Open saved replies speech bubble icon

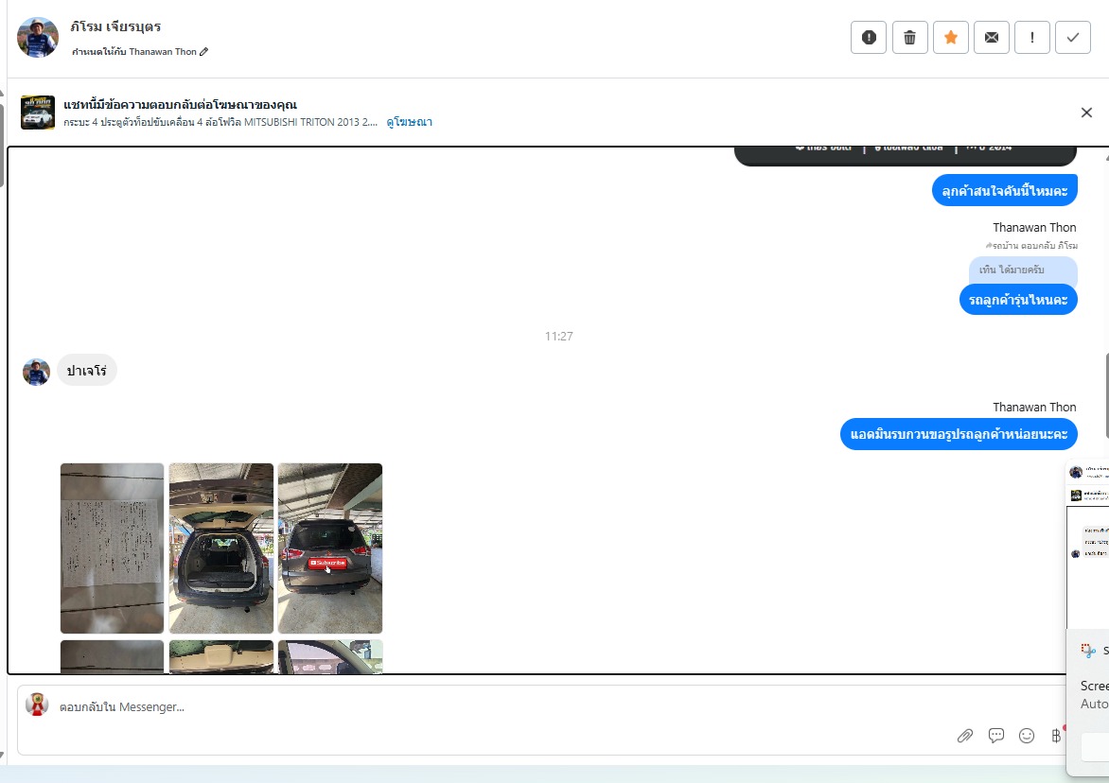point(995,736)
